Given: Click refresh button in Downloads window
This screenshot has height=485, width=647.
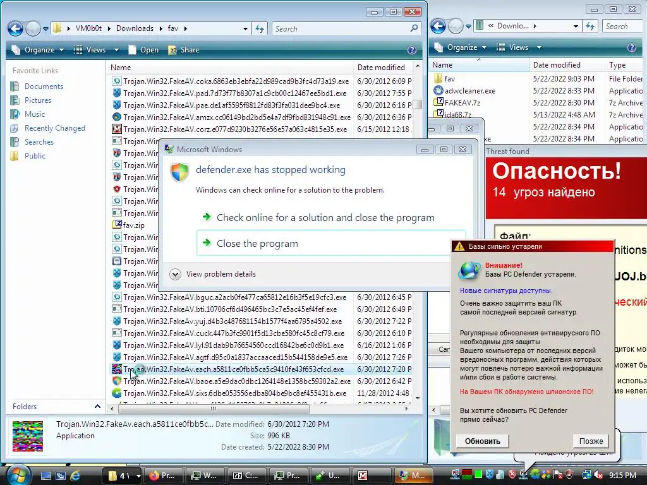Looking at the screenshot, I should click(590, 27).
